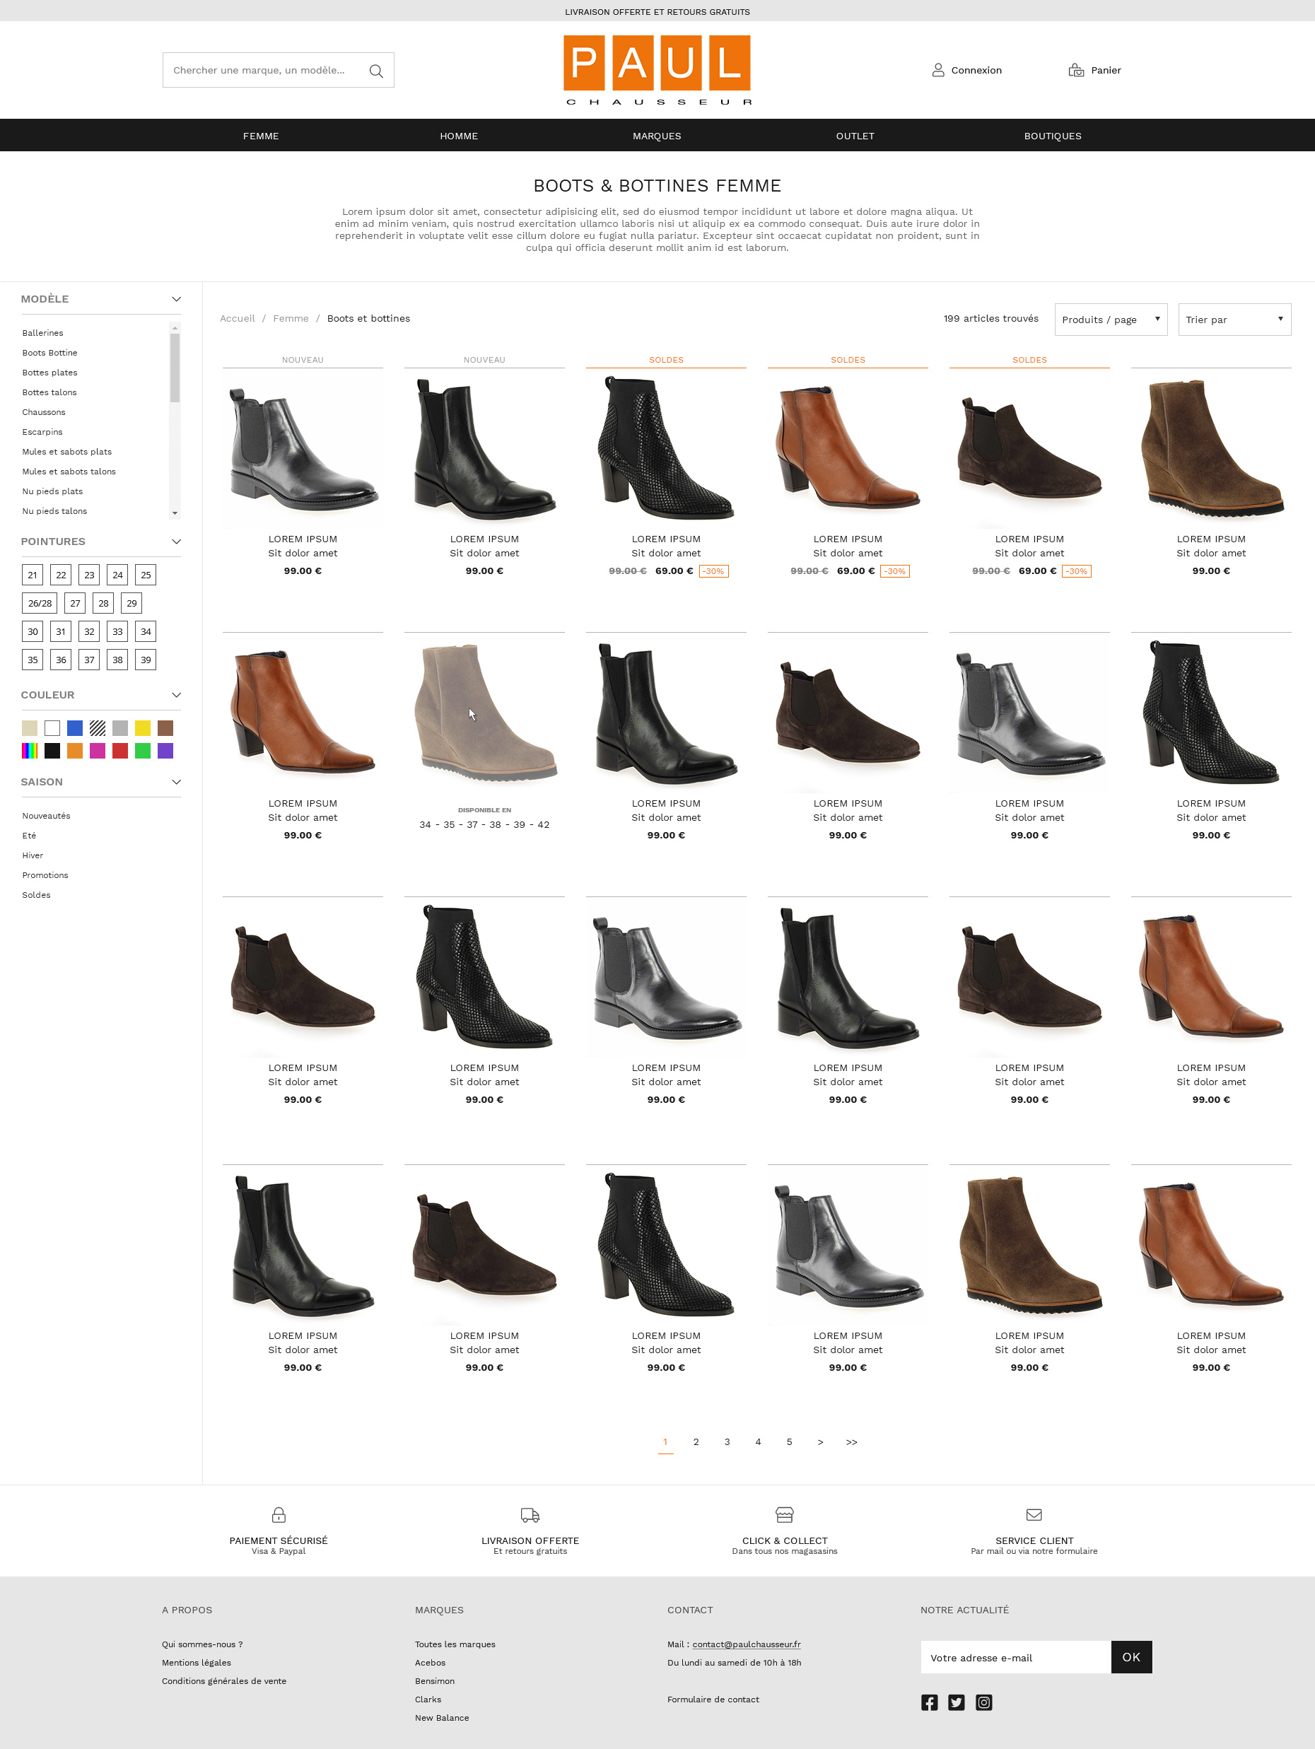
Task: Open the Trier par dropdown
Action: click(x=1234, y=319)
